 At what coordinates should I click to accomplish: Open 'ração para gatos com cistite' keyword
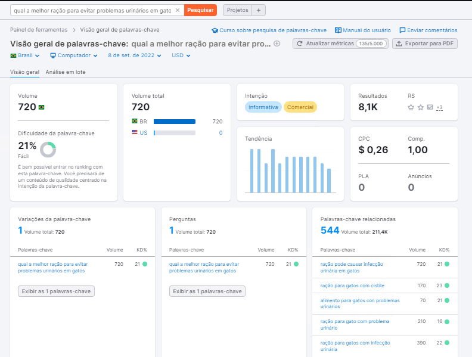[x=352, y=285]
